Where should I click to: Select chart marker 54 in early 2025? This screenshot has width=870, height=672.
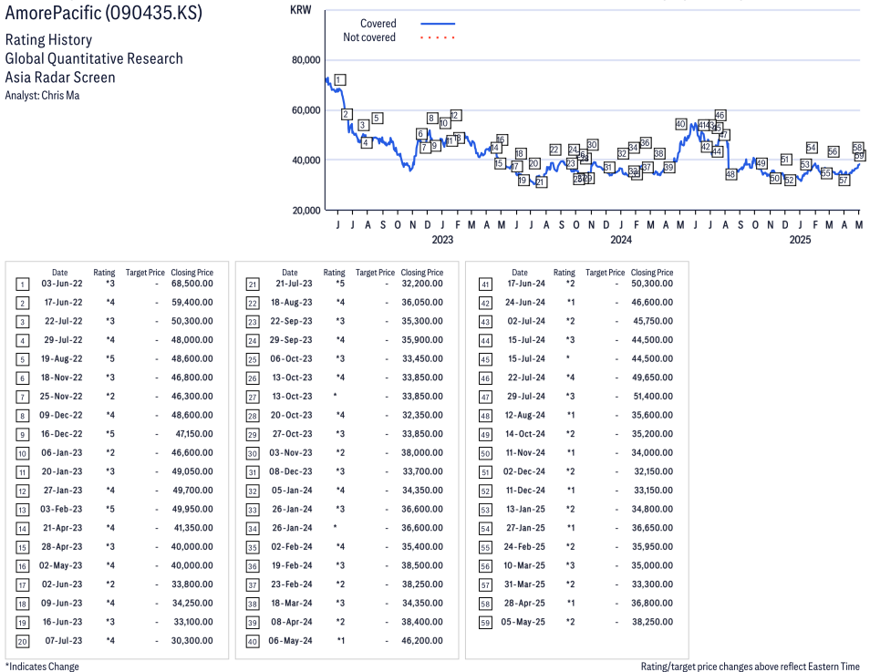pyautogui.click(x=812, y=148)
